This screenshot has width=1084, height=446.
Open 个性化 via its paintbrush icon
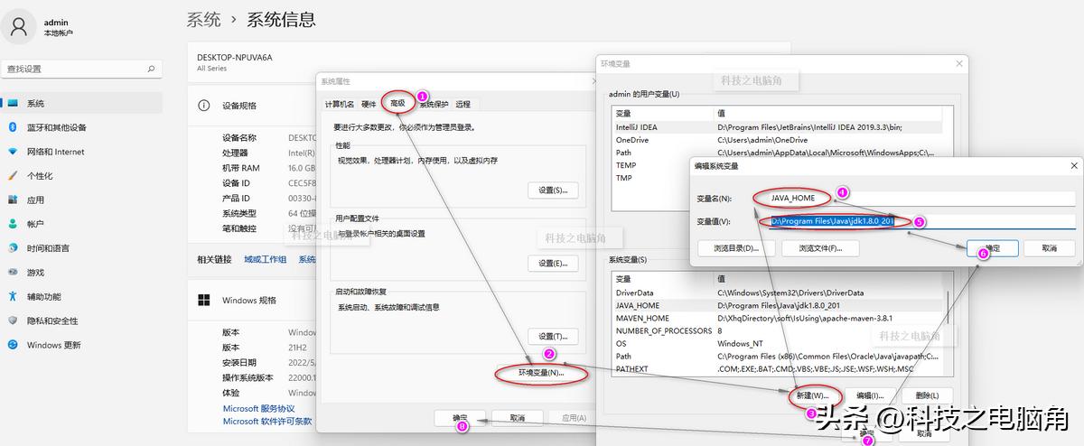[13, 176]
